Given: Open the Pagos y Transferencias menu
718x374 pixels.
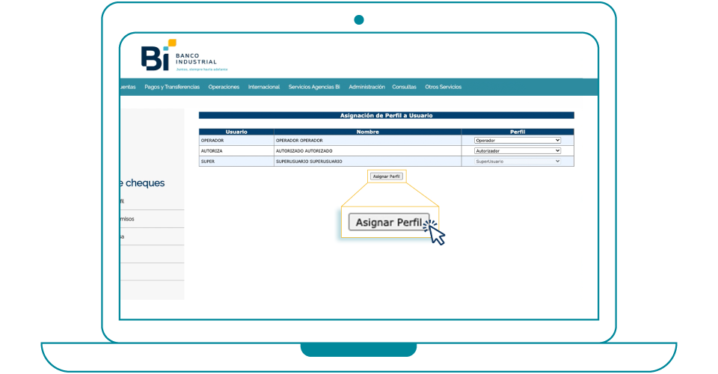Looking at the screenshot, I should click(x=172, y=87).
